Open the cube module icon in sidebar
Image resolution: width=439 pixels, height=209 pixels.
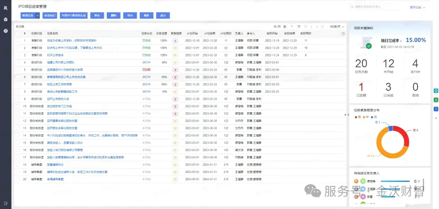5,19
